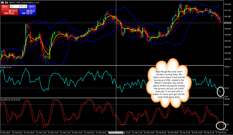Click the Stoch(5,3,3) indicator label

pyautogui.click(x=10, y=100)
